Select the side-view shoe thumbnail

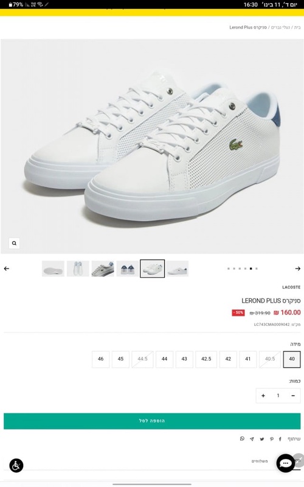(178, 268)
